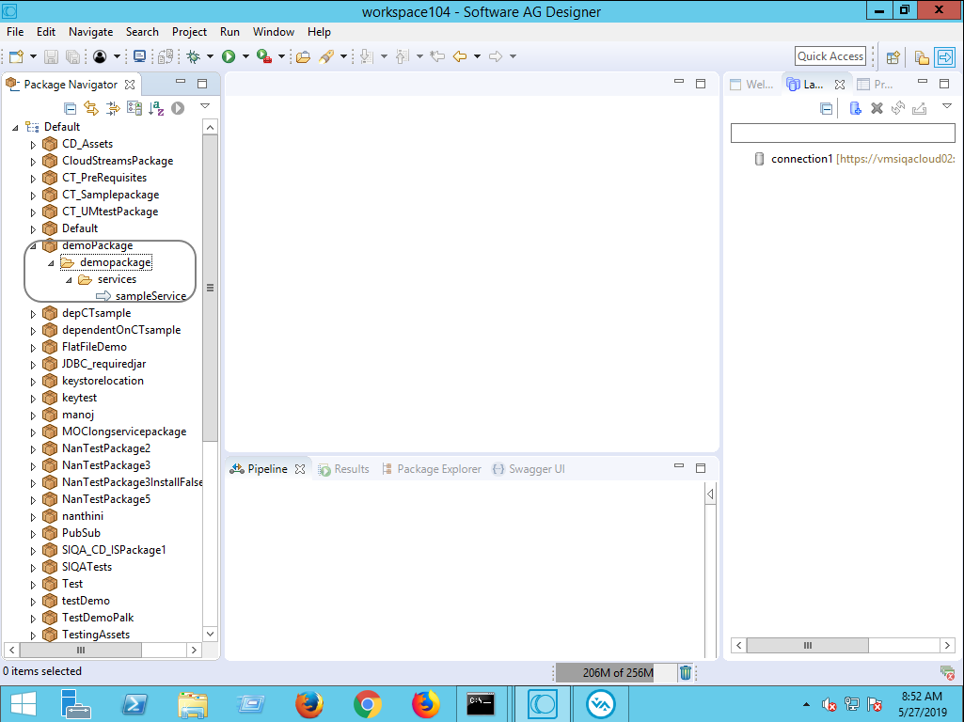This screenshot has width=964, height=722.
Task: Open the PowerShell taskbar icon
Action: coord(134,704)
